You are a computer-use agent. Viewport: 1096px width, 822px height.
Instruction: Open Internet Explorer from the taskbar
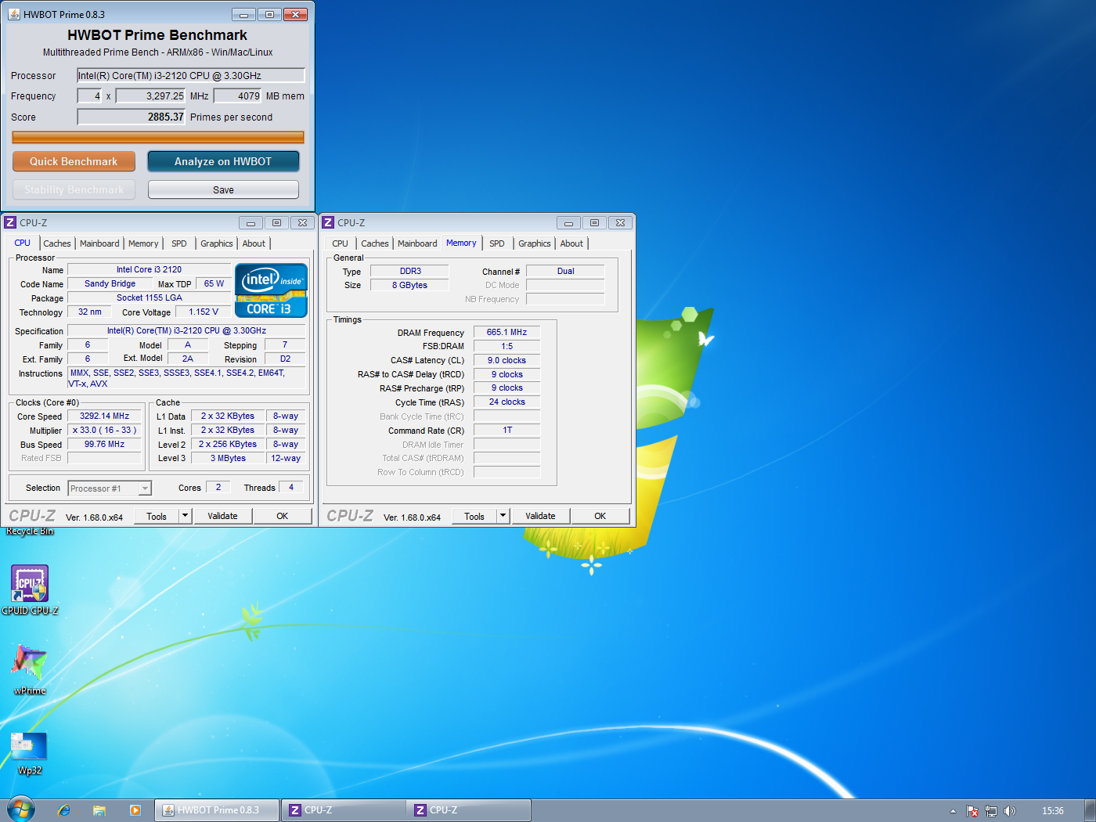pos(64,810)
